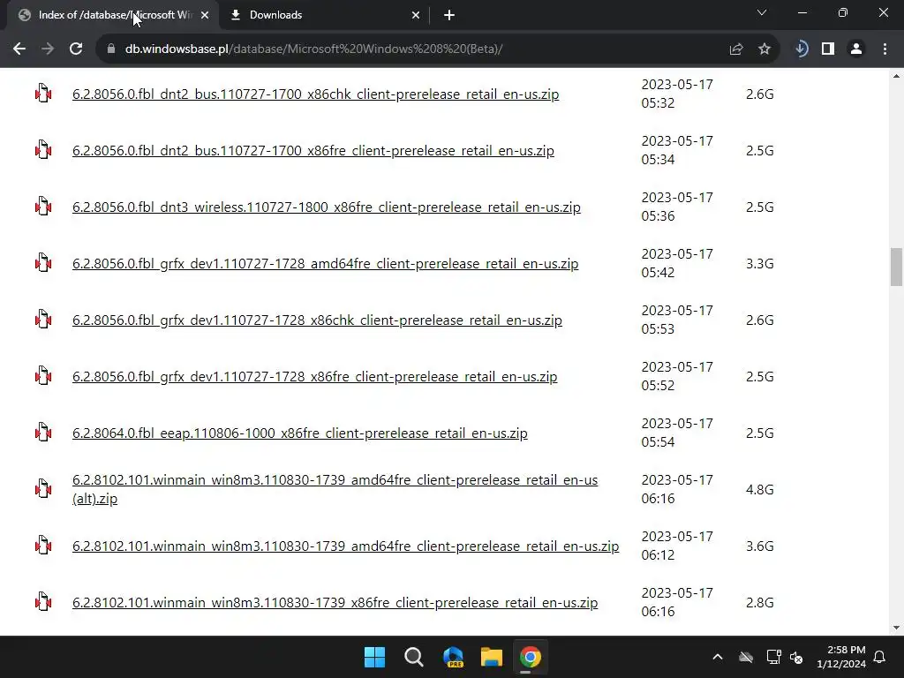Download 6.2.8056.0.fbl_dnt2_bus x86fre zip link
This screenshot has height=678, width=904.
[313, 150]
